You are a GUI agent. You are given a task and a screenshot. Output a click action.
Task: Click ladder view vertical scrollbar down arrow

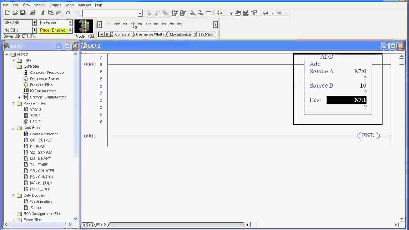pyautogui.click(x=402, y=219)
